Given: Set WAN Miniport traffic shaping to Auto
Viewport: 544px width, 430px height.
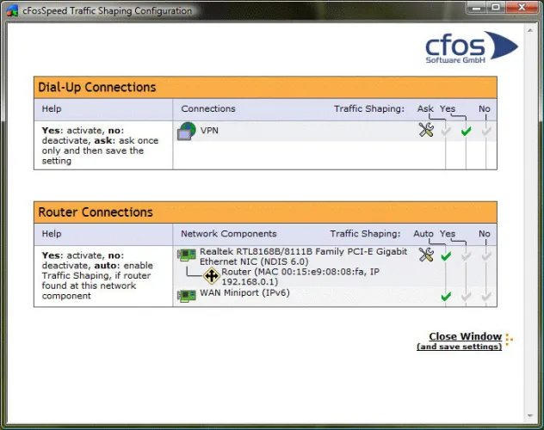Looking at the screenshot, I should pos(445,296).
